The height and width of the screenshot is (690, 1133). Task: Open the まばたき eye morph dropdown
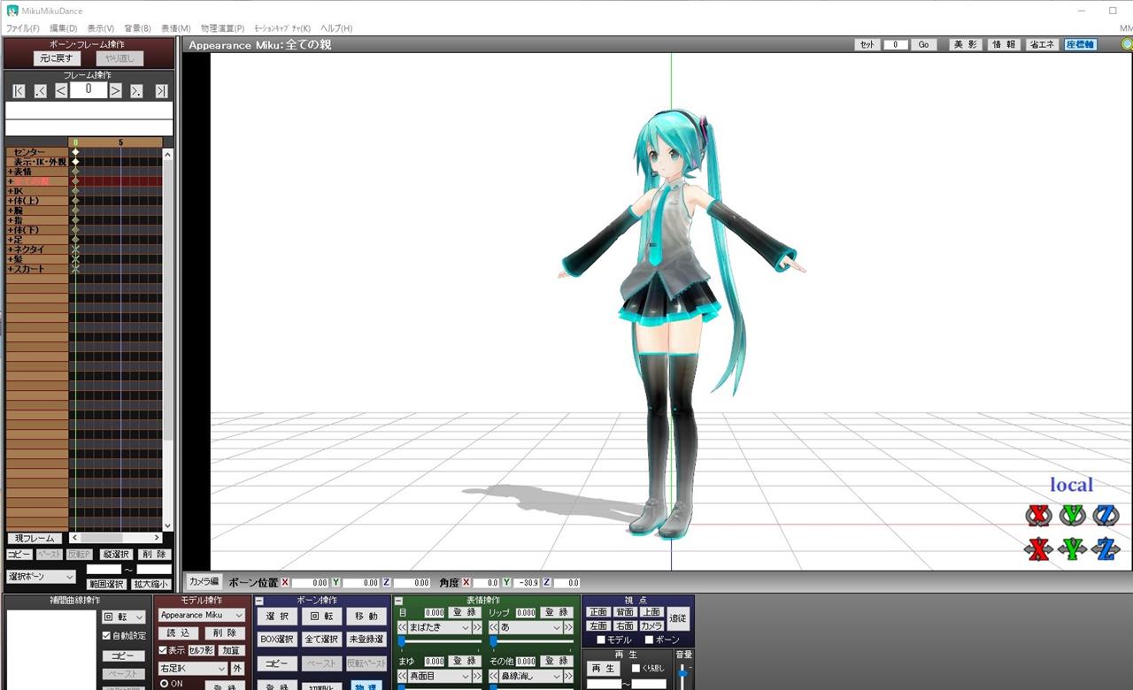coord(439,627)
